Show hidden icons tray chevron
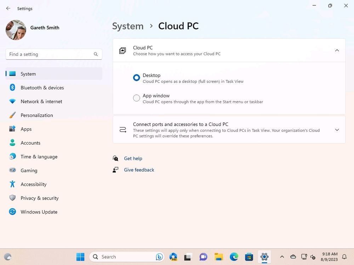Screen dimensions: 354x265 pos(282,257)
